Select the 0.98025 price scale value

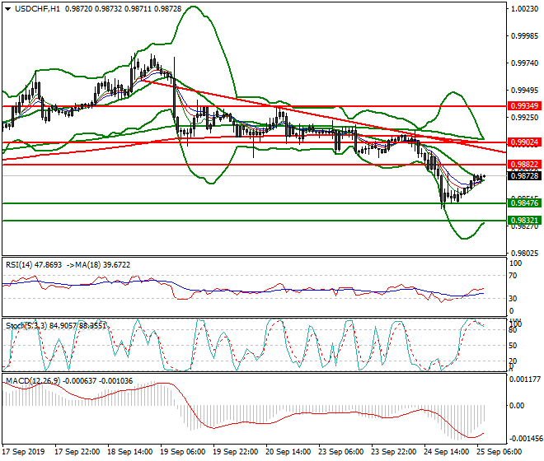[x=524, y=254]
